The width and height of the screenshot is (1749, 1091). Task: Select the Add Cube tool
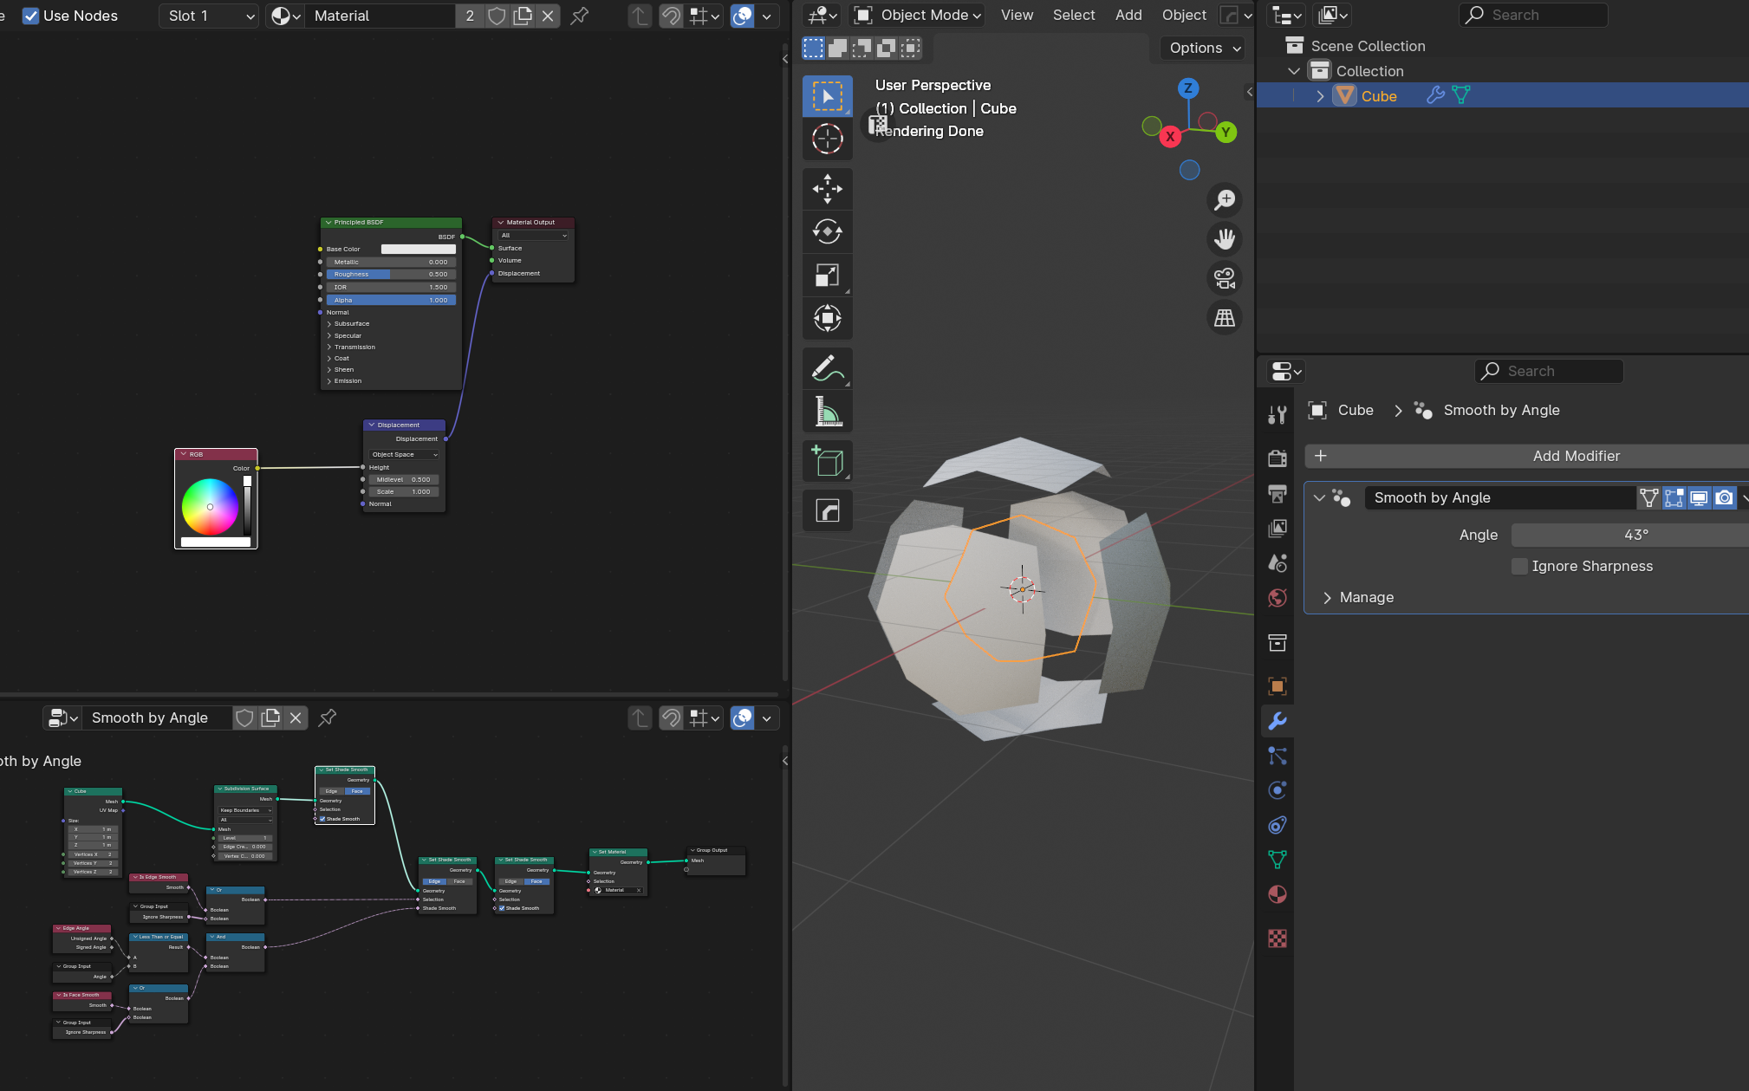(x=828, y=461)
